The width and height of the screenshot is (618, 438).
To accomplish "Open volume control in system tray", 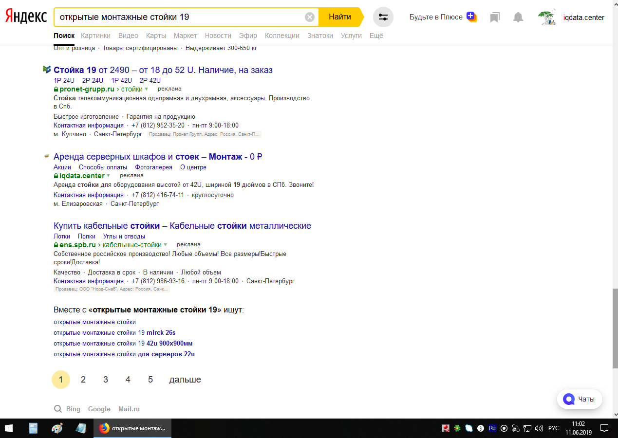I will click(x=539, y=428).
